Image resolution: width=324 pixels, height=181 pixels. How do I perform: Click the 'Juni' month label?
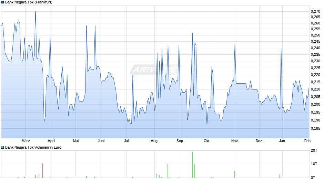tap(101, 141)
